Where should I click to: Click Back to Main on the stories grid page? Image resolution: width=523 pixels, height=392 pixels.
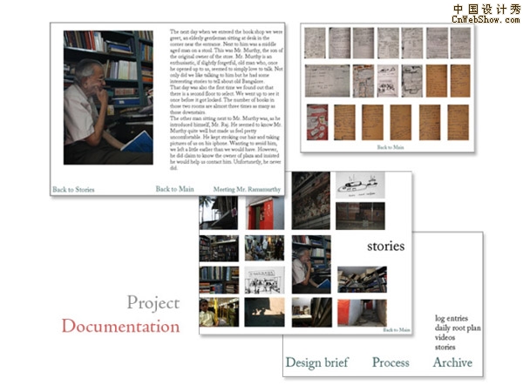coord(397,329)
